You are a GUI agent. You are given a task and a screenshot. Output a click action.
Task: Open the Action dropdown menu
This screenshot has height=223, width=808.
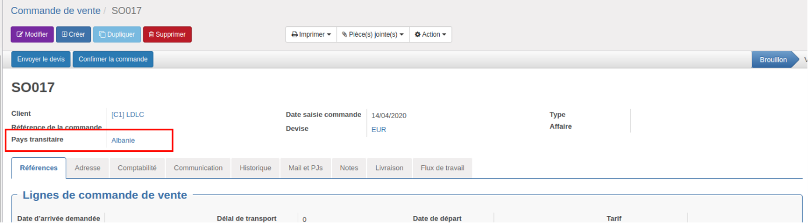pyautogui.click(x=431, y=34)
